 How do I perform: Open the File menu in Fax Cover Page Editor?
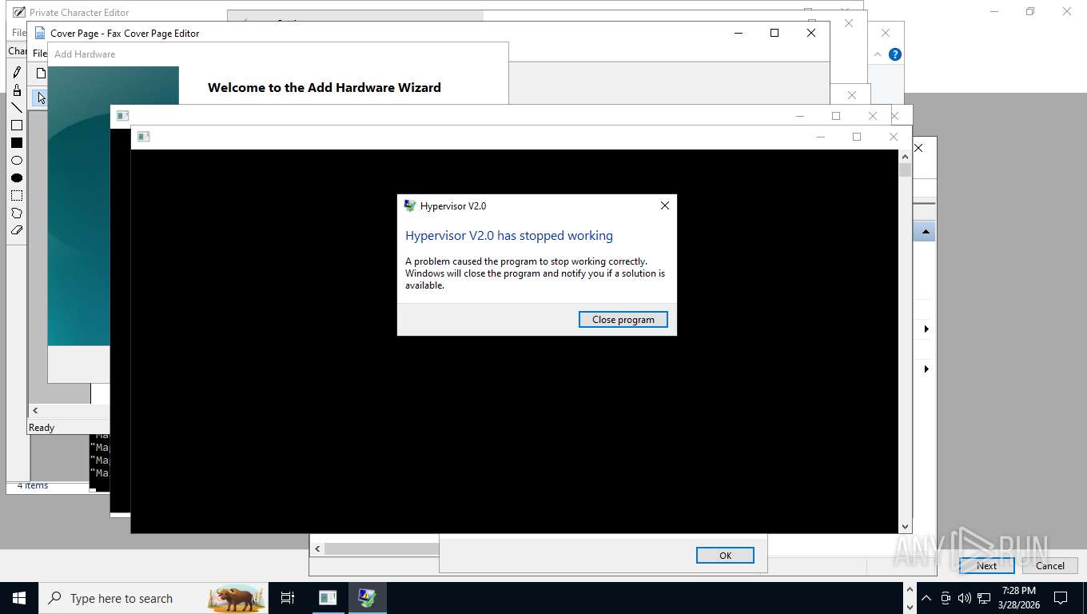point(39,54)
